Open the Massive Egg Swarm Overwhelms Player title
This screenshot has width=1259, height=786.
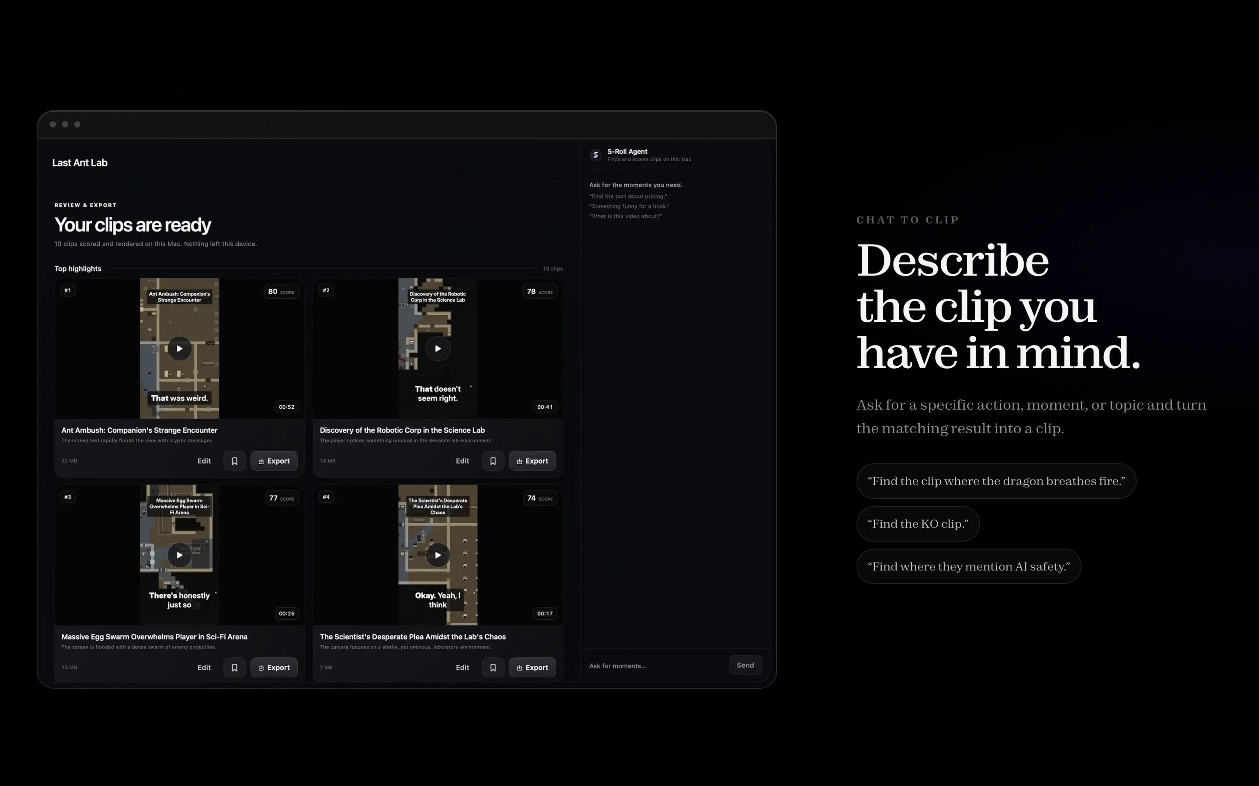154,637
